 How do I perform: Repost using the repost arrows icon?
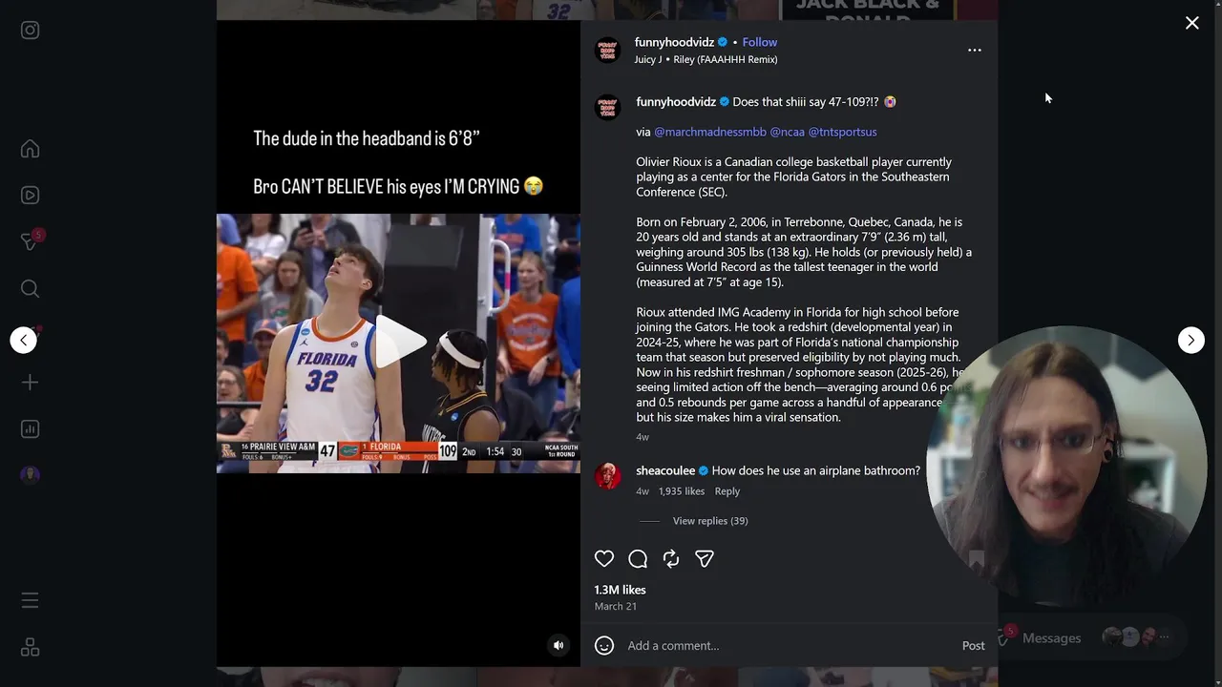pos(671,559)
